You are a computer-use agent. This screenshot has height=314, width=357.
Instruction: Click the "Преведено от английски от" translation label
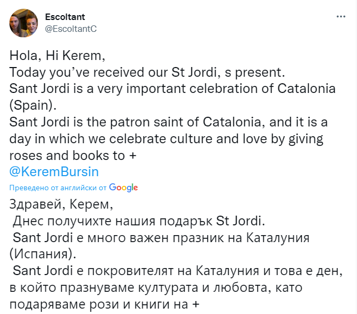pos(58,188)
